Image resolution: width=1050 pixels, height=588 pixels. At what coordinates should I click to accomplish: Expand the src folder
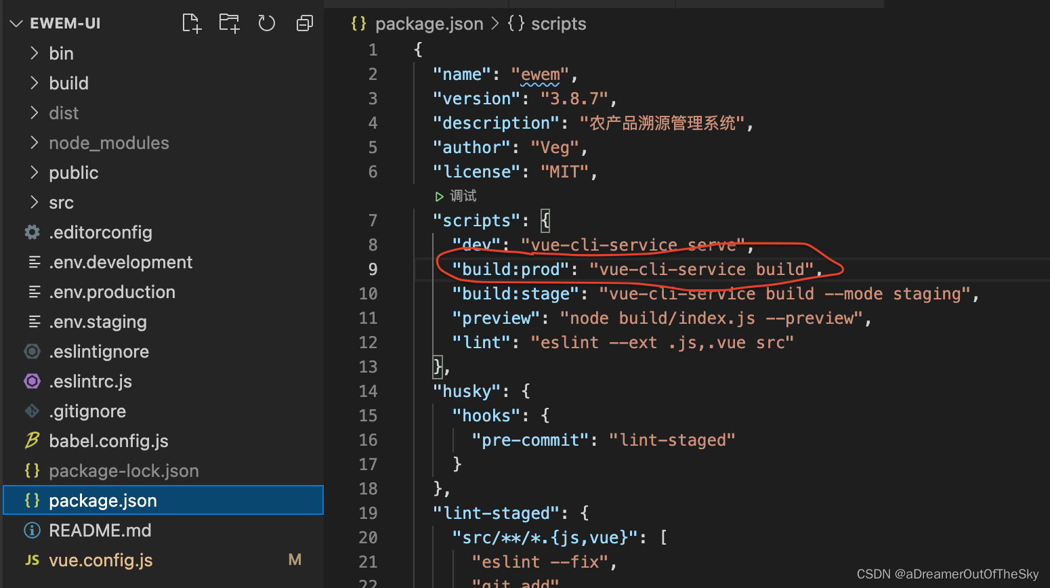34,202
